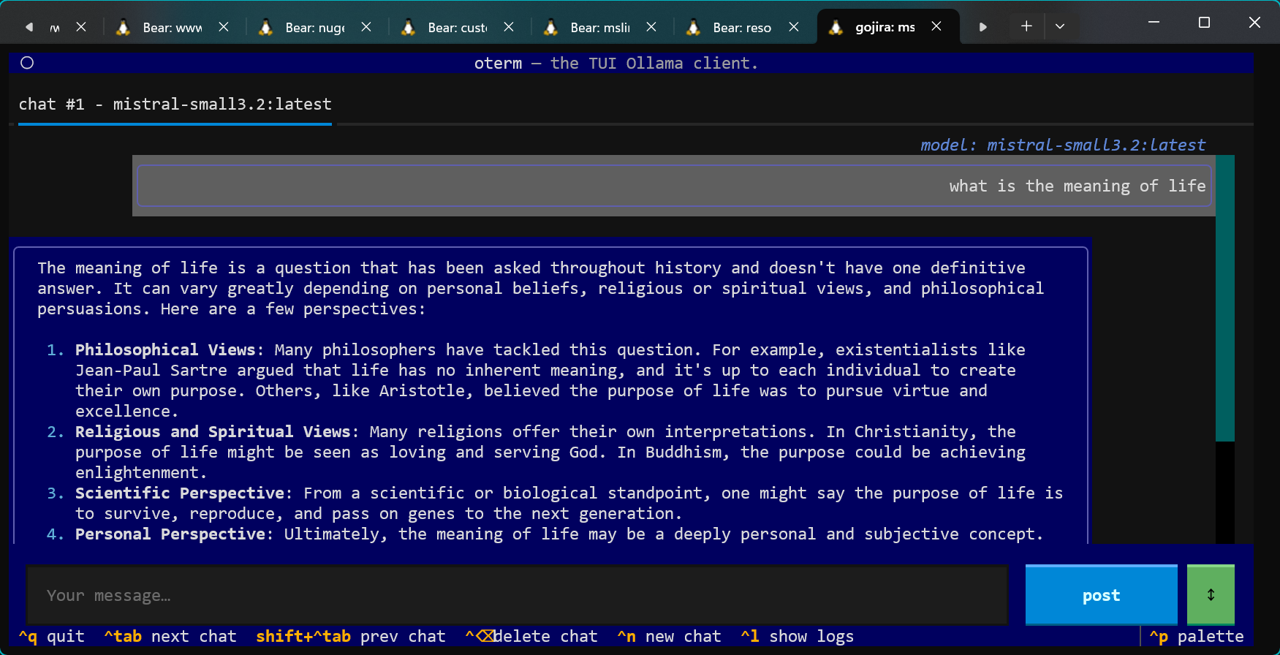Close the 'Bear: reso' tab

(x=794, y=27)
